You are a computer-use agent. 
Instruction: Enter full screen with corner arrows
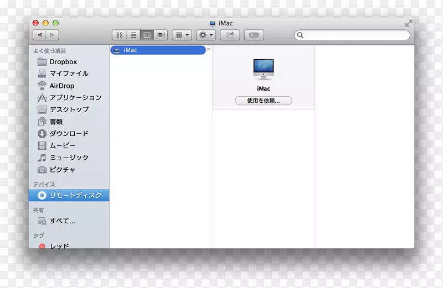[x=409, y=23]
